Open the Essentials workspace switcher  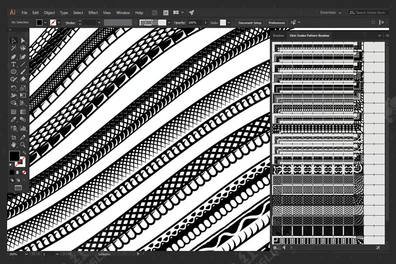330,12
